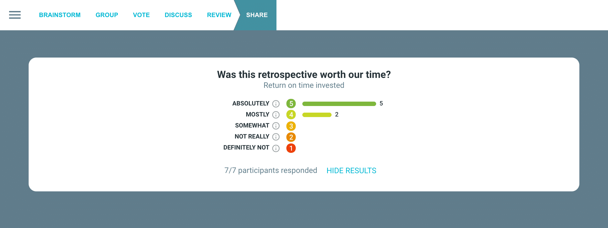
Task: Click the HIDE RESULTS link
Action: click(351, 171)
